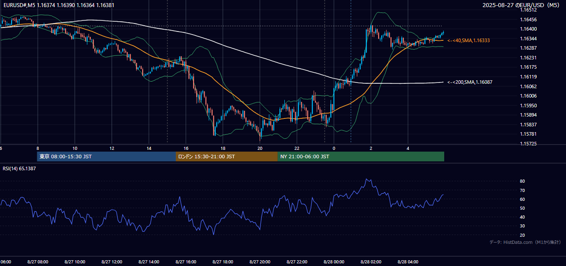Click price level 1.15837 on the axis

(x=529, y=125)
